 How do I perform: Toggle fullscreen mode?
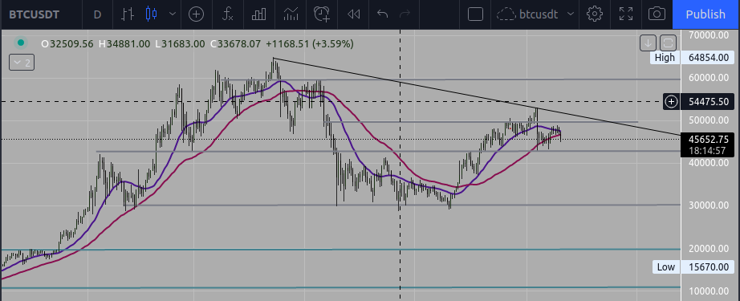click(626, 14)
